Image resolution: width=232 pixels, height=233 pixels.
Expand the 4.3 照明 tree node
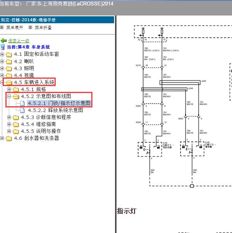click(x=2, y=68)
